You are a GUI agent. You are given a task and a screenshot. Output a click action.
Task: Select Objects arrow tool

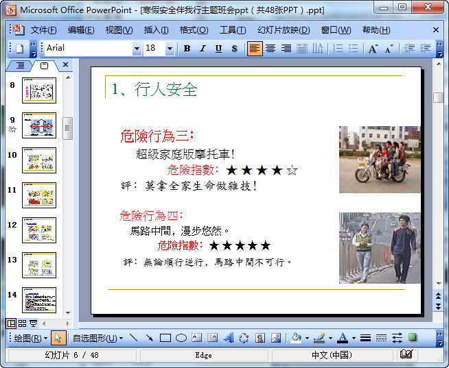tap(58, 338)
